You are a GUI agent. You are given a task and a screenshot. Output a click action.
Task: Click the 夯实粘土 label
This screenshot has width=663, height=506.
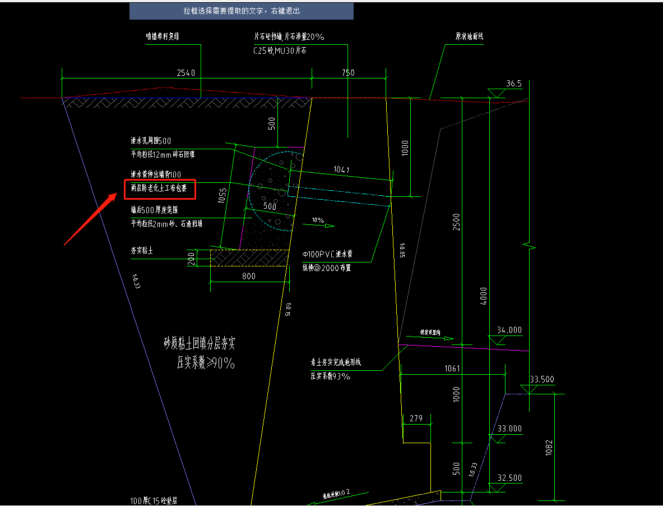pos(142,250)
